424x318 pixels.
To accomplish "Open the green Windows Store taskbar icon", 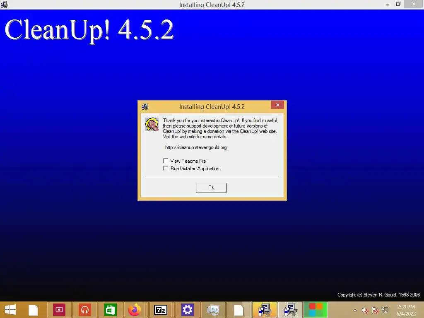I will [110, 310].
